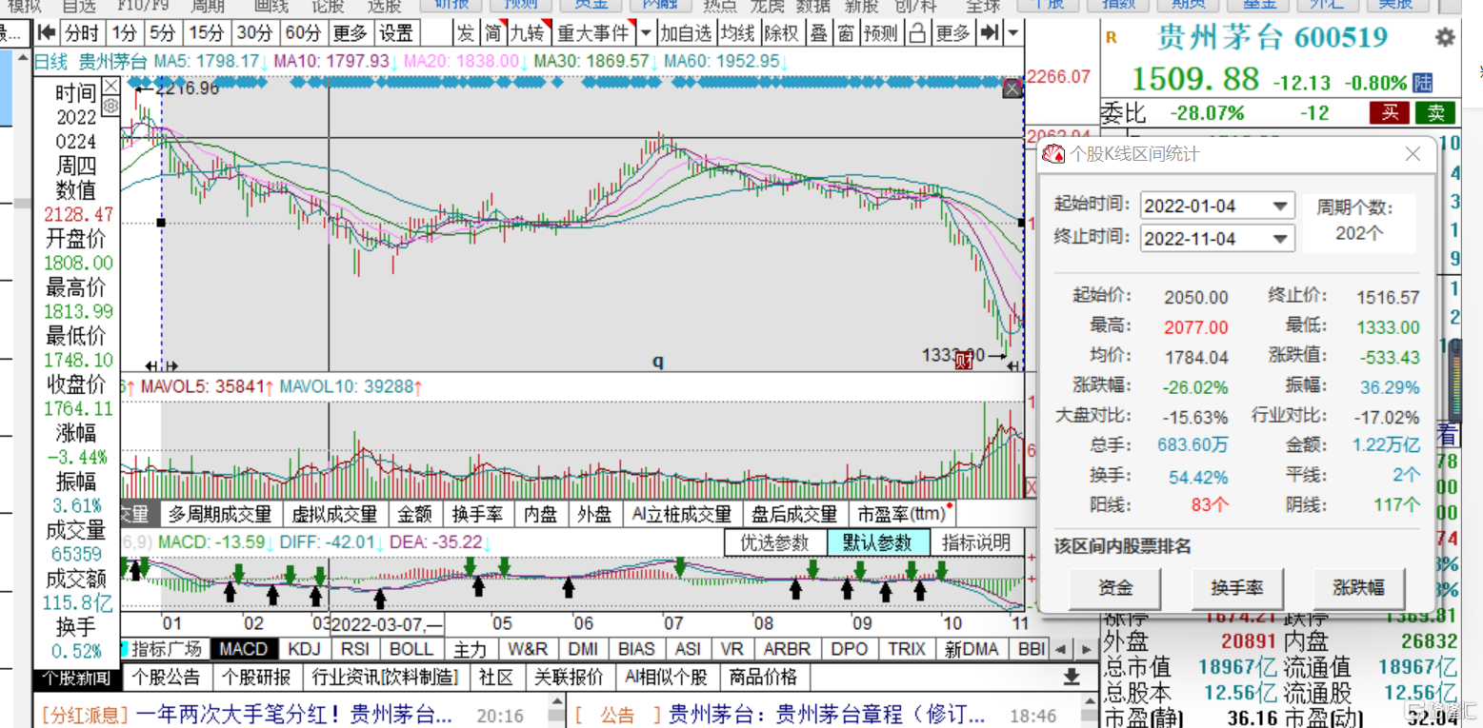1483x728 pixels.
Task: Open 设置 in chart toolbar
Action: 396,33
